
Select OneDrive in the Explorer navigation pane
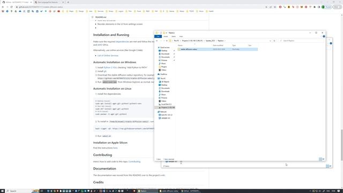pos(163,75)
